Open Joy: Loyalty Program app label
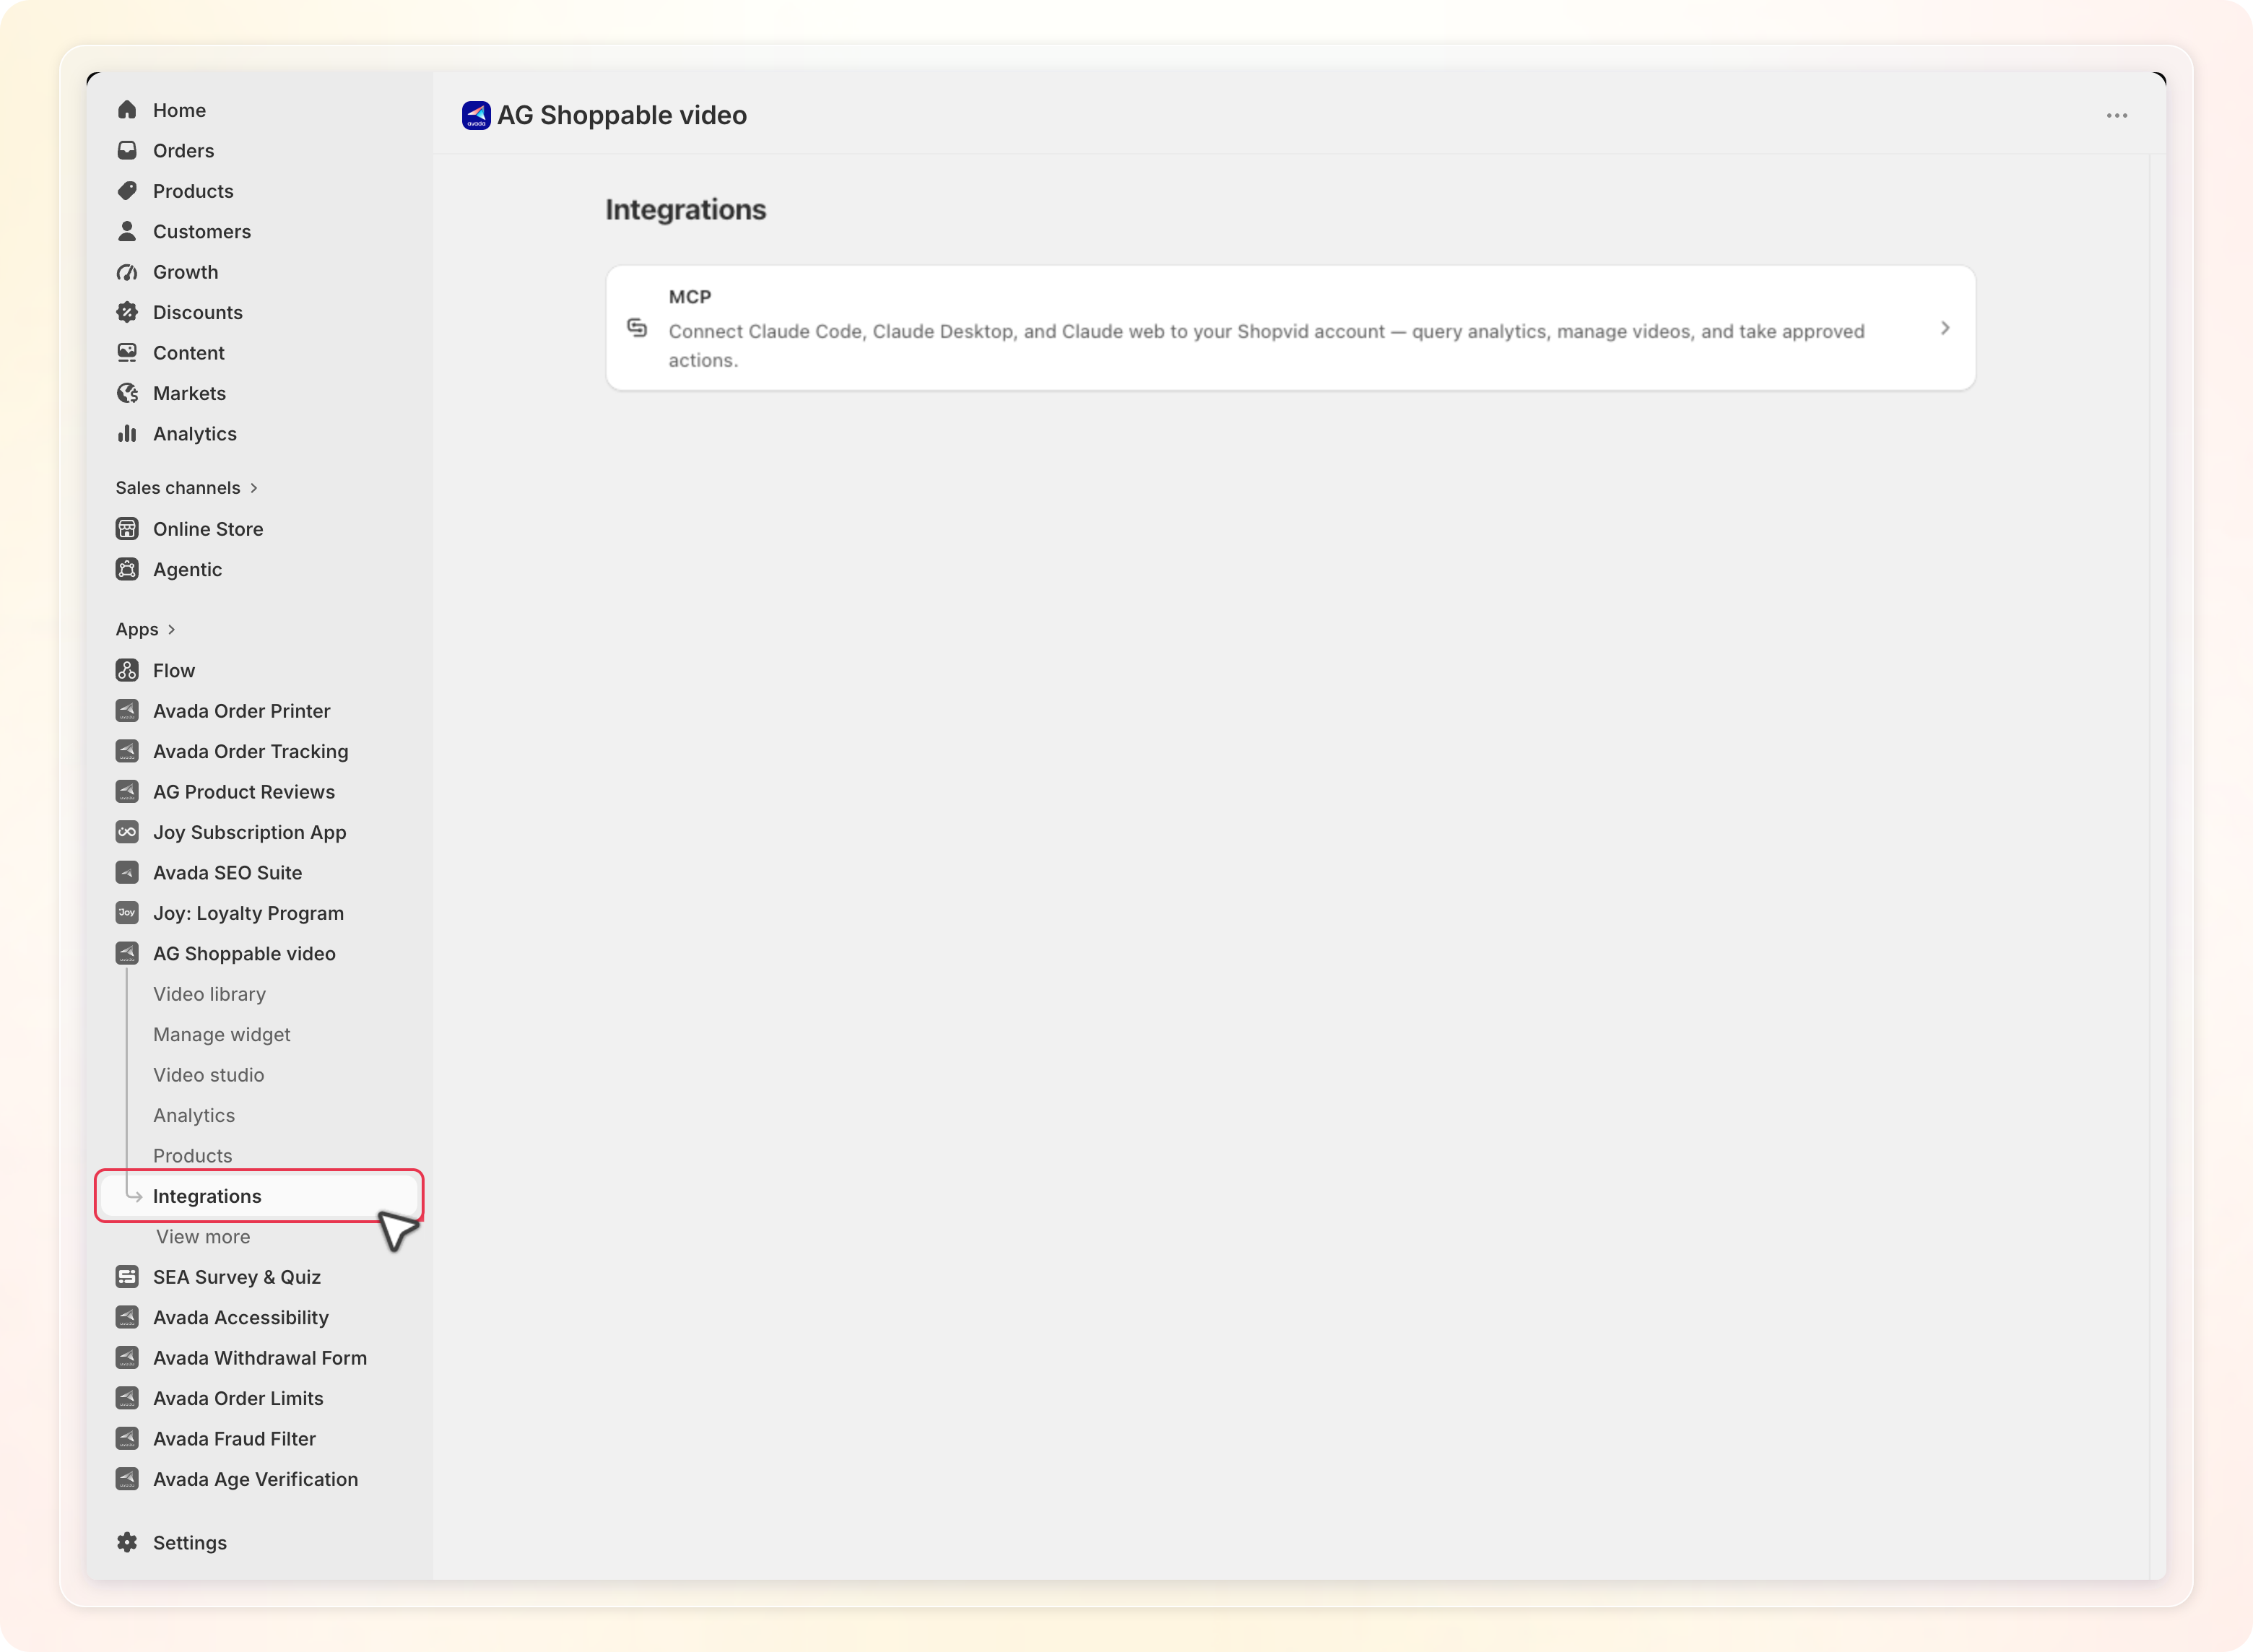The height and width of the screenshot is (1652, 2253). coord(248,913)
